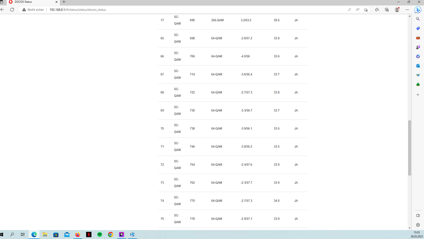
Task: Open the Favorites list
Action: pos(377,9)
